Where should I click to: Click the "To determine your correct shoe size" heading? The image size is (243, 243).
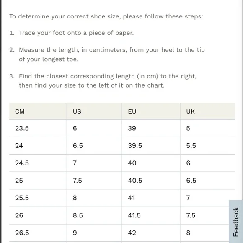click(x=106, y=16)
